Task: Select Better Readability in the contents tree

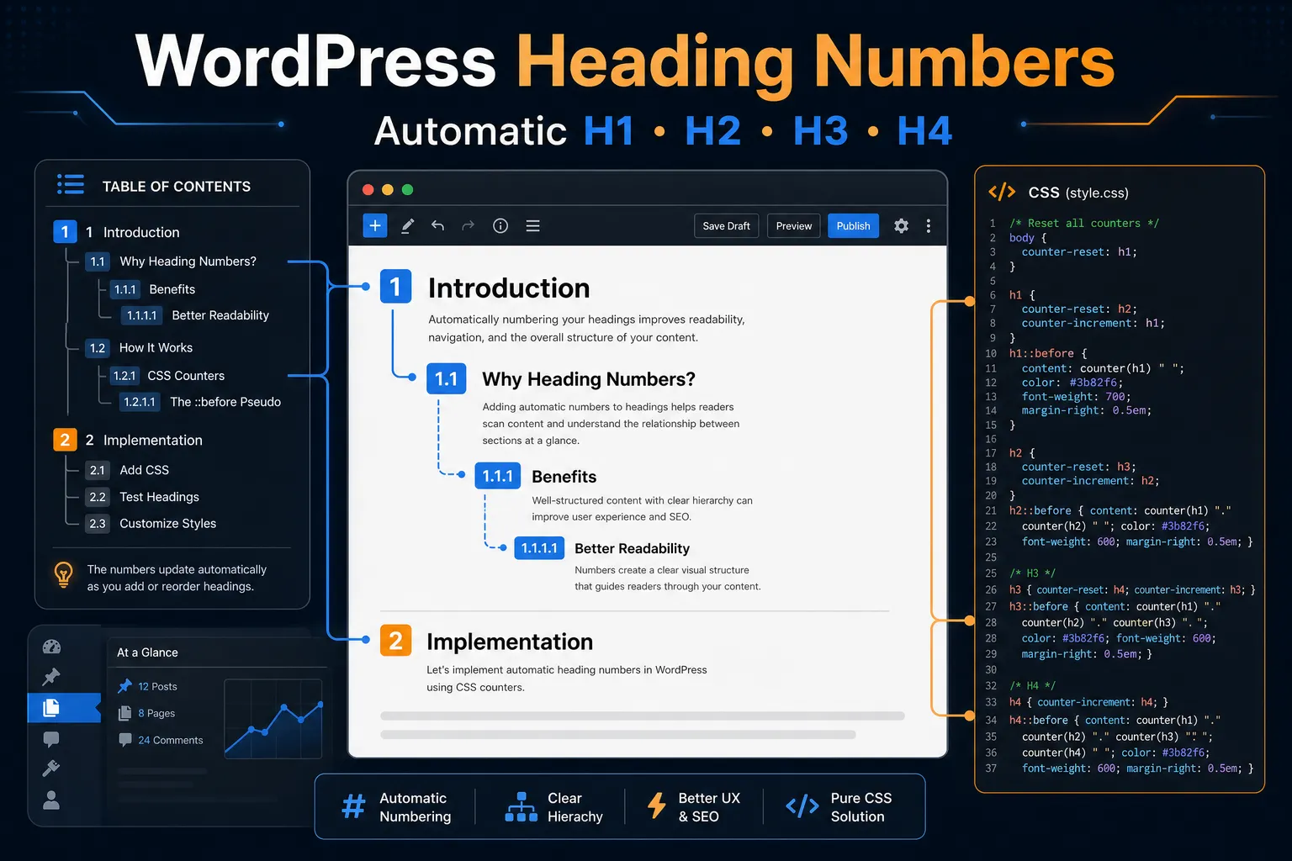Action: [x=220, y=315]
